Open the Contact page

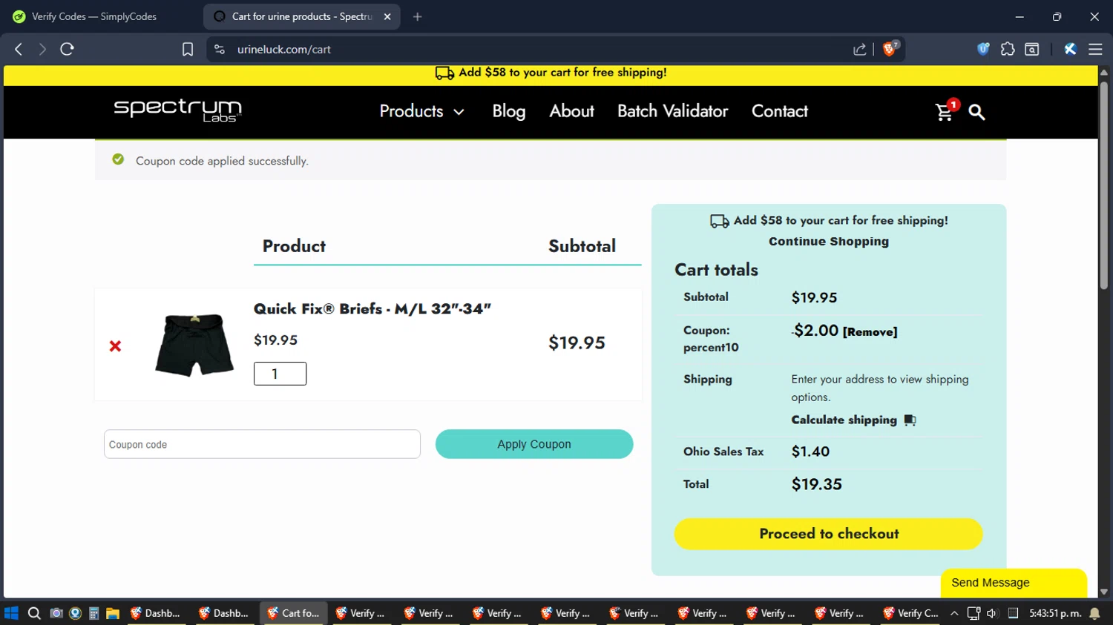click(x=780, y=111)
